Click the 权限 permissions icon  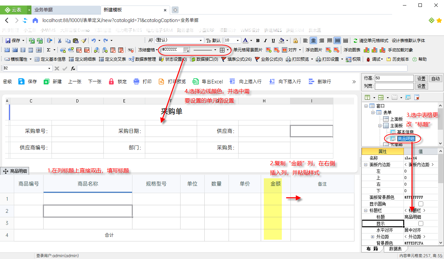point(349,59)
